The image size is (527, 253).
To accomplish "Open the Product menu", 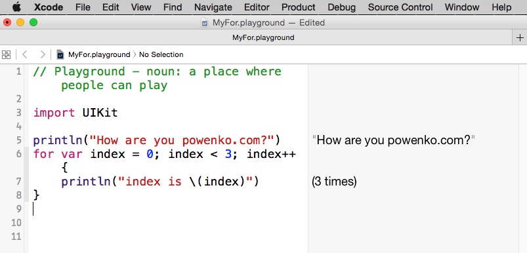I will click(x=299, y=7).
